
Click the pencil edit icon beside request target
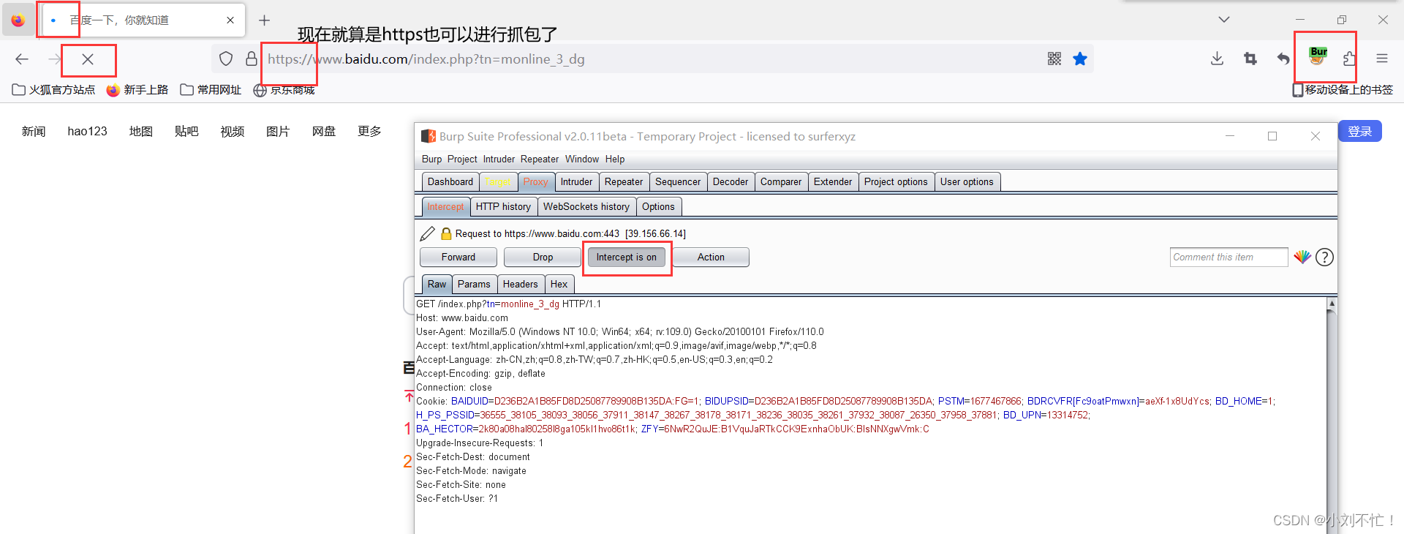[x=428, y=233]
